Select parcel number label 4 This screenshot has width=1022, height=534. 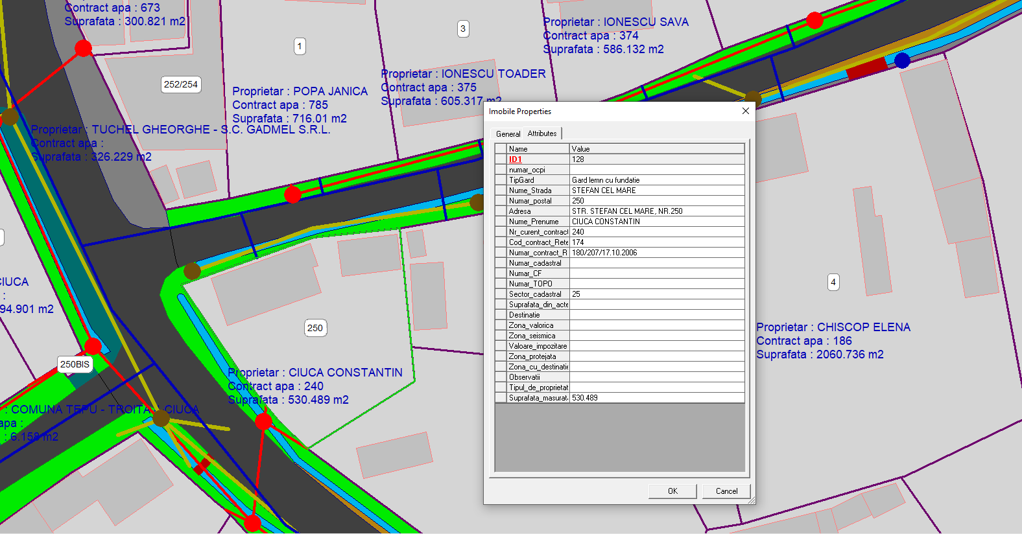pyautogui.click(x=833, y=282)
